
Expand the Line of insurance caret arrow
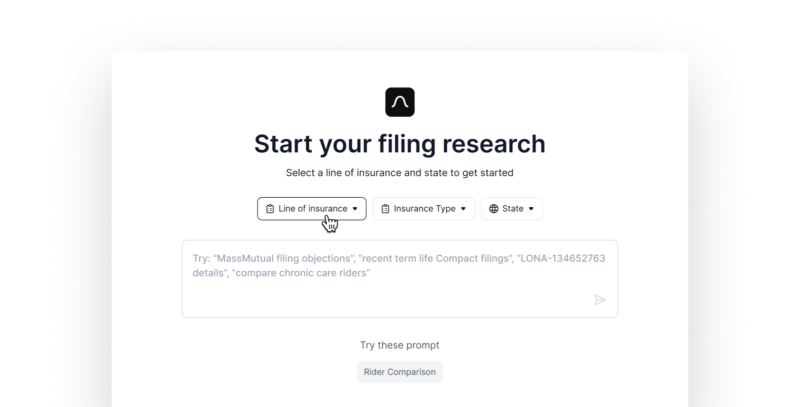(355, 209)
